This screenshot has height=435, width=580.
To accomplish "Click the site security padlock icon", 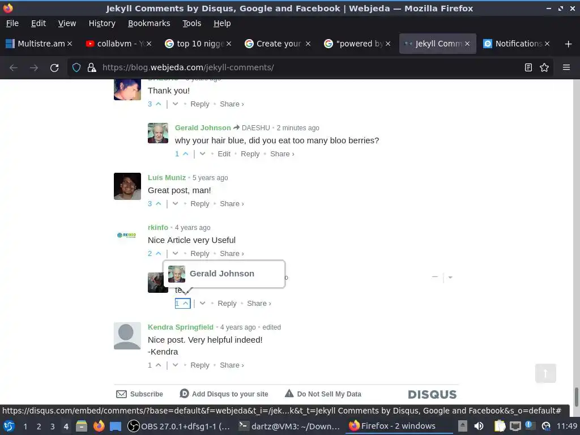I will (91, 68).
